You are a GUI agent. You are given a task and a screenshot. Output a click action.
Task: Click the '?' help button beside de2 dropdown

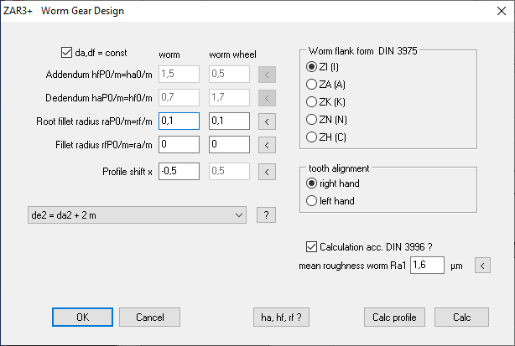[x=266, y=216]
